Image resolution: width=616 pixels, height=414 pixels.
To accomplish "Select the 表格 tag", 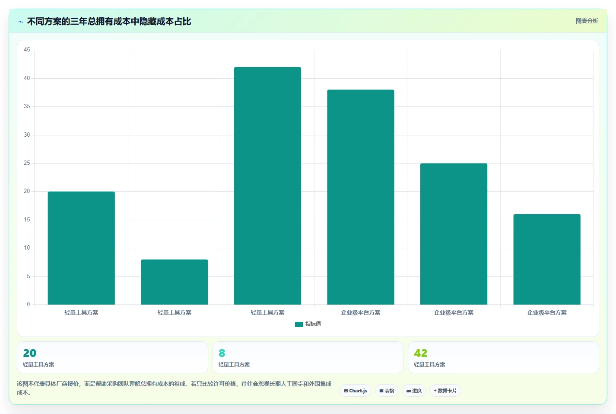I will pyautogui.click(x=387, y=391).
